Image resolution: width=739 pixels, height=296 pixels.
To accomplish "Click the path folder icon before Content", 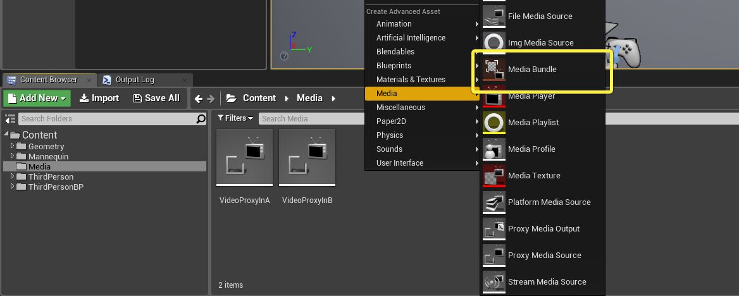I will coord(231,99).
